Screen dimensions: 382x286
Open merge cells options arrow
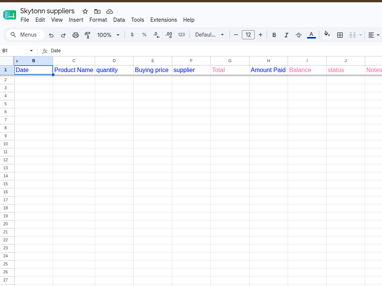361,35
